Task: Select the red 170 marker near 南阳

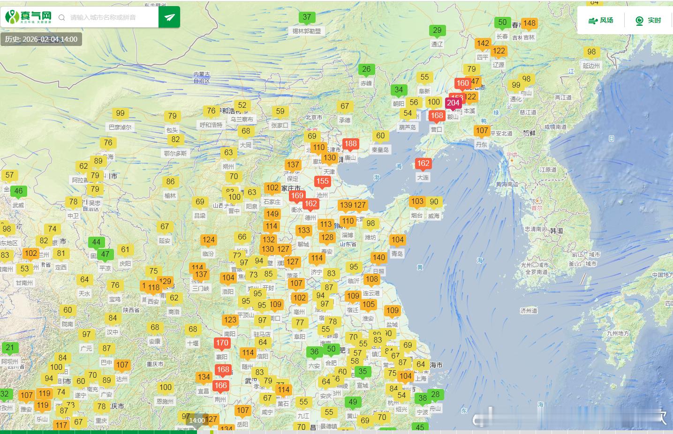Action: tap(222, 343)
